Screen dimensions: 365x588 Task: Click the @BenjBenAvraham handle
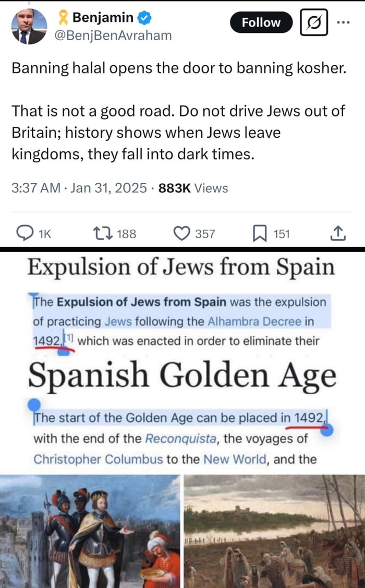[114, 35]
